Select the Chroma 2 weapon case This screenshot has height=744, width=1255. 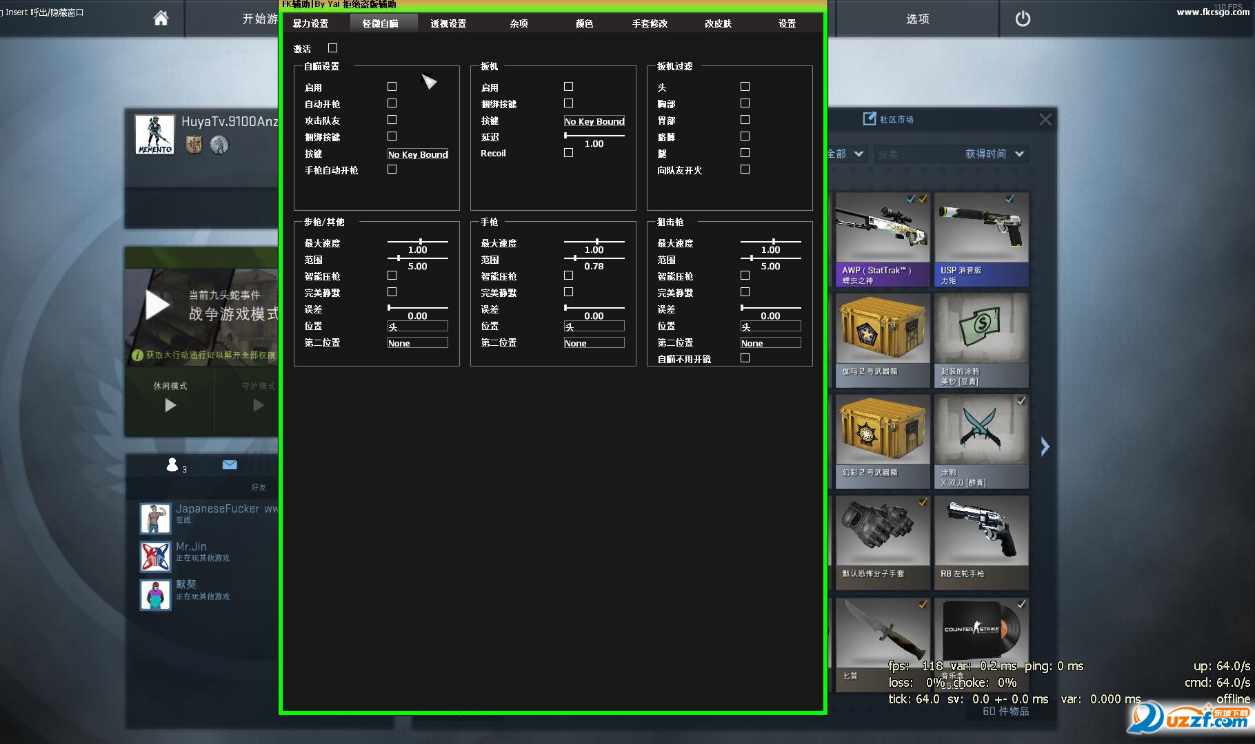(x=881, y=442)
